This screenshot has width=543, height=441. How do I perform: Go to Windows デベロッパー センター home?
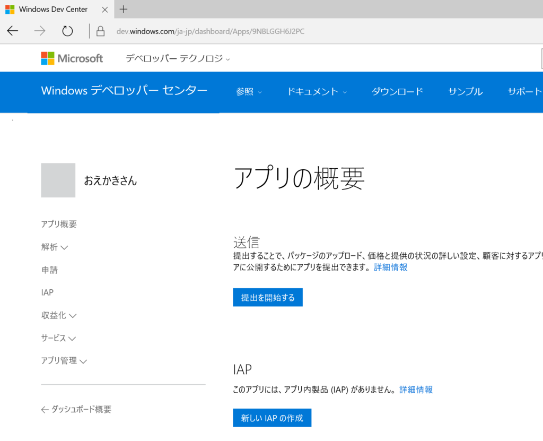pyautogui.click(x=124, y=91)
